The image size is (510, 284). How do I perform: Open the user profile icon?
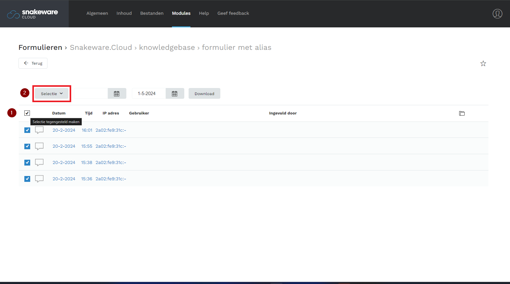(497, 14)
